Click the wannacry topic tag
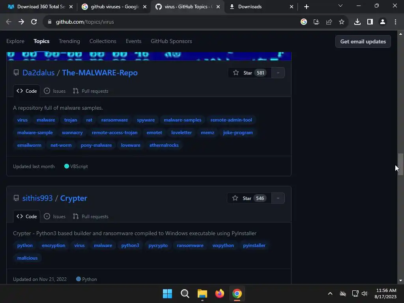 [72, 133]
